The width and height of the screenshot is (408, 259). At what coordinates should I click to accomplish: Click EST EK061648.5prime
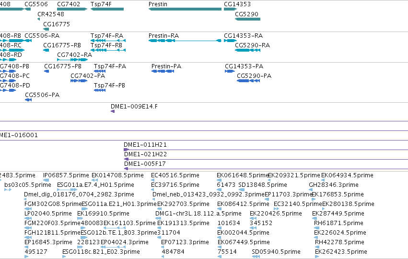pyautogui.click(x=243, y=175)
